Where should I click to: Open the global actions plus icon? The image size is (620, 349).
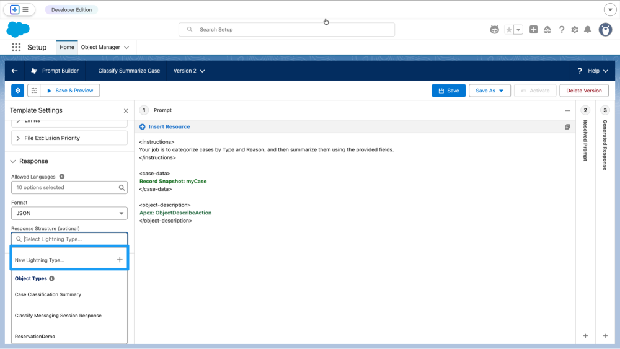click(533, 29)
